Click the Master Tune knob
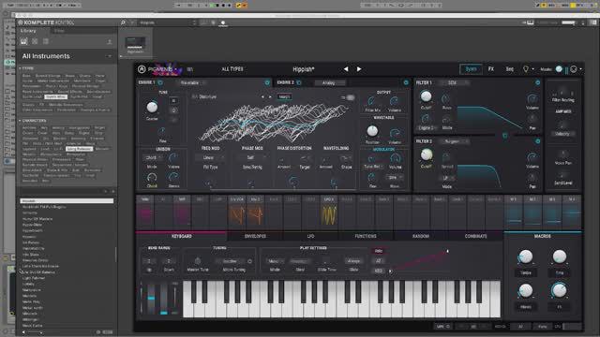 tap(198, 261)
